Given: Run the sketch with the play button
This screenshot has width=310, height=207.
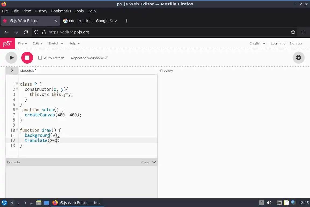Looking at the screenshot, I should tap(11, 58).
